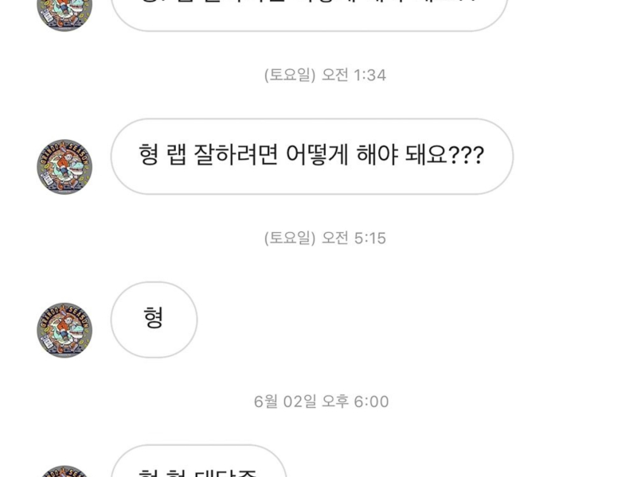Tap the profile avatar beside the rap question message
The image size is (637, 477).
64,167
